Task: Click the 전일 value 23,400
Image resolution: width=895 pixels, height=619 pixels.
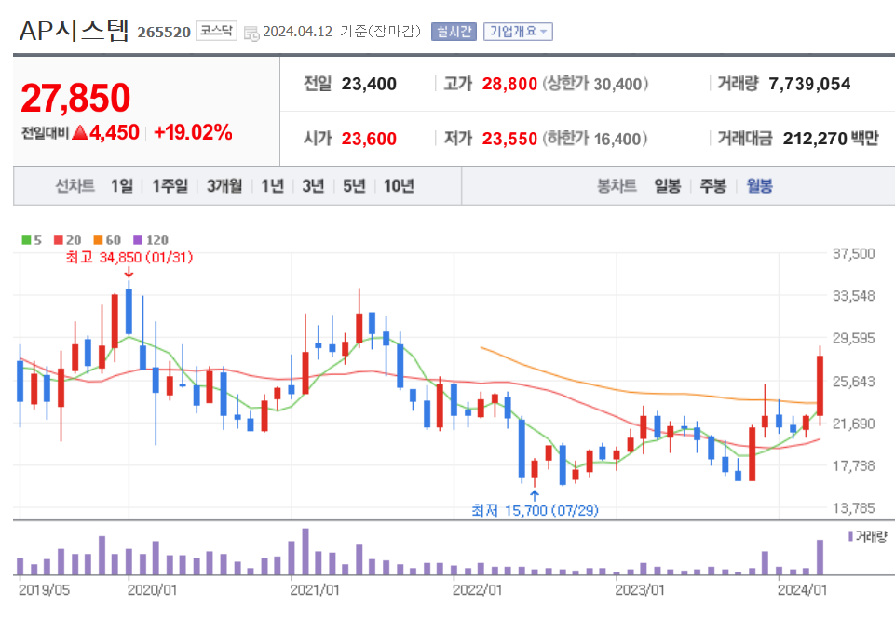Action: 369,84
